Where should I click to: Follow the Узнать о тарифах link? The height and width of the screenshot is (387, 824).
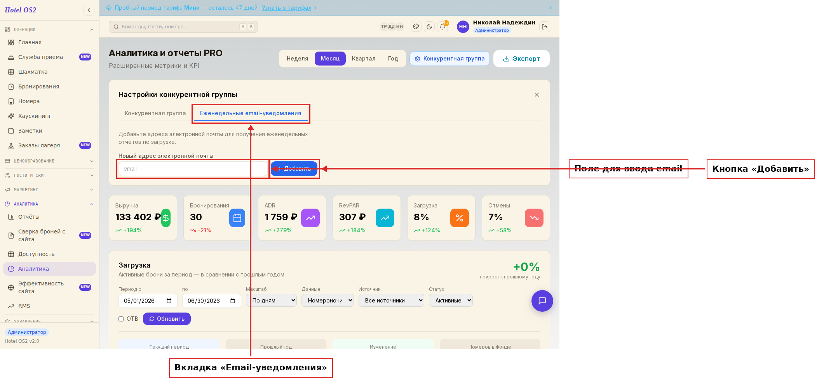tap(286, 8)
